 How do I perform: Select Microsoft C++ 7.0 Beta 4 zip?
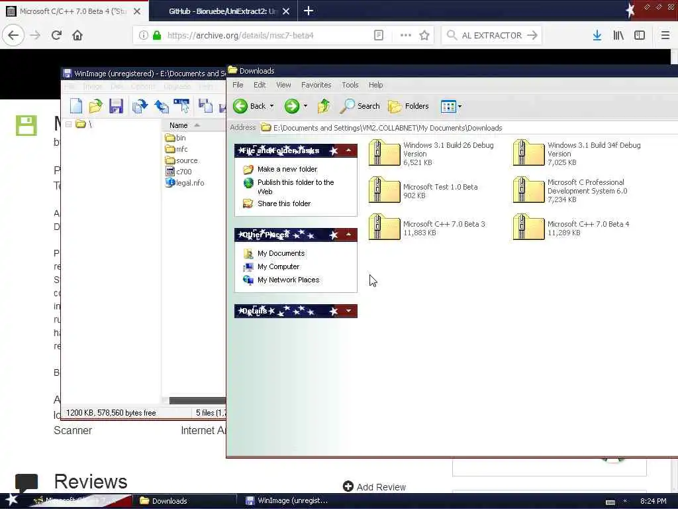click(x=571, y=228)
